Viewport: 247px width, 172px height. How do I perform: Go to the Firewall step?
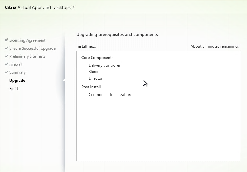pyautogui.click(x=16, y=64)
